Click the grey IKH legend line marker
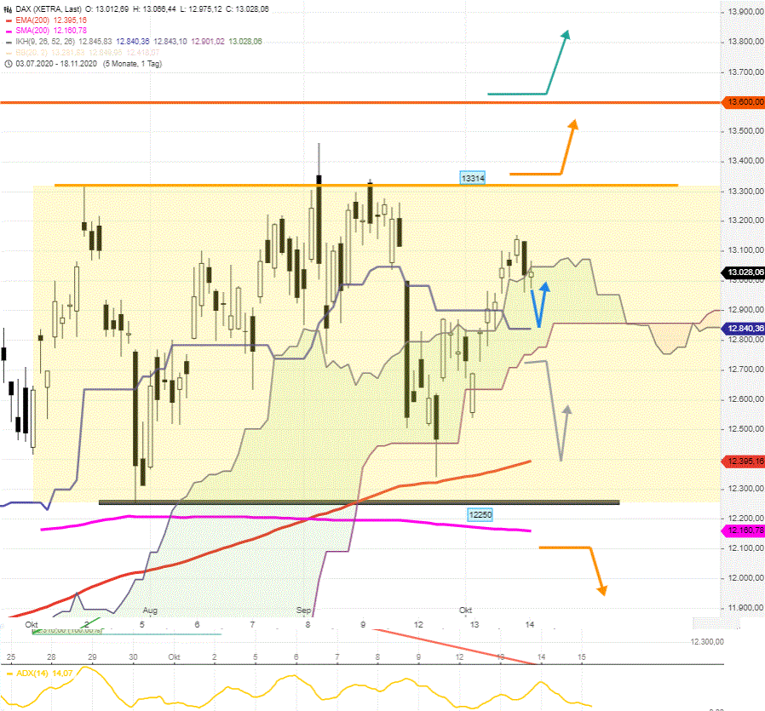The width and height of the screenshot is (765, 711). coord(9,43)
